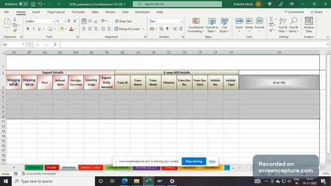Click the Save icon in title bar
331x186 pixels.
(x=33, y=4)
